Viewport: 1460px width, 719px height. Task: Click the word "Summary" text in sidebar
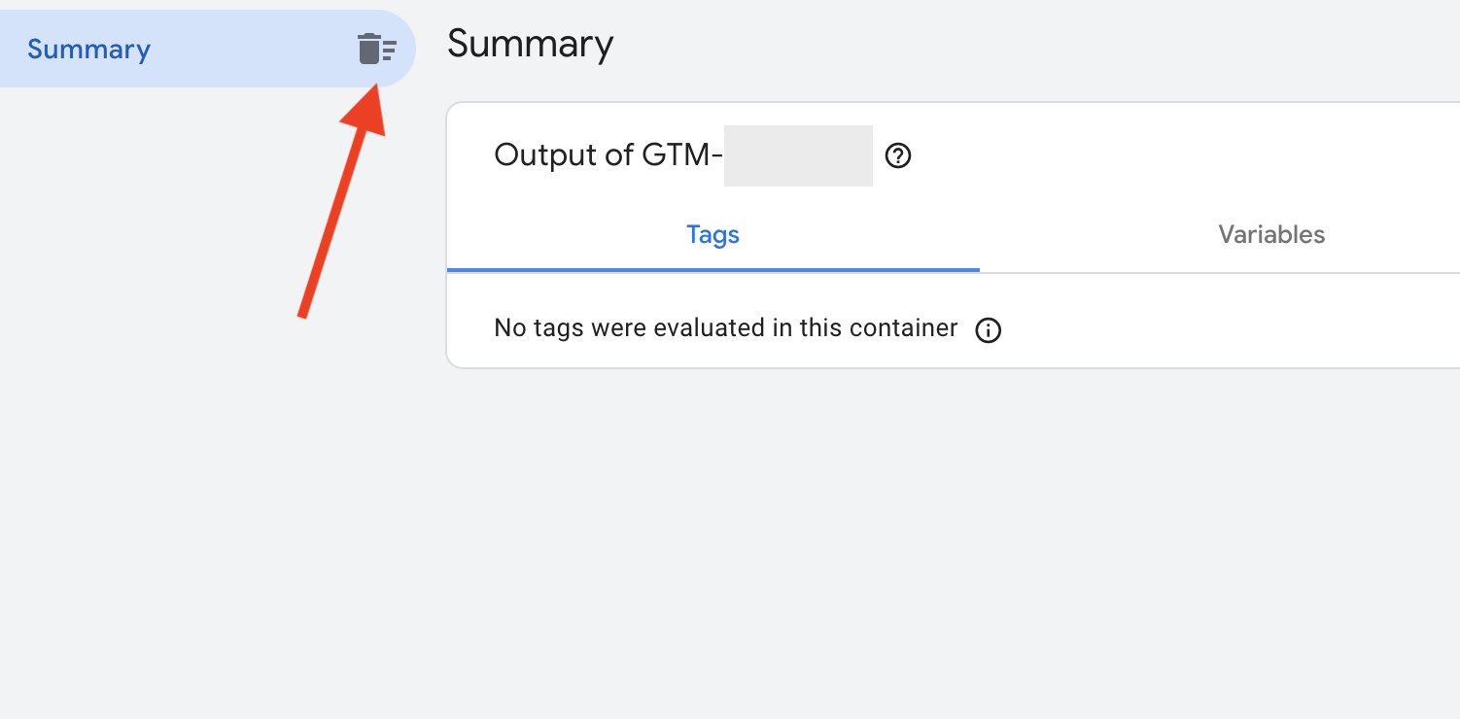[88, 50]
